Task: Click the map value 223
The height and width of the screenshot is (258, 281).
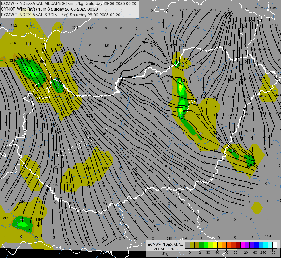Action: pyautogui.click(x=38, y=237)
